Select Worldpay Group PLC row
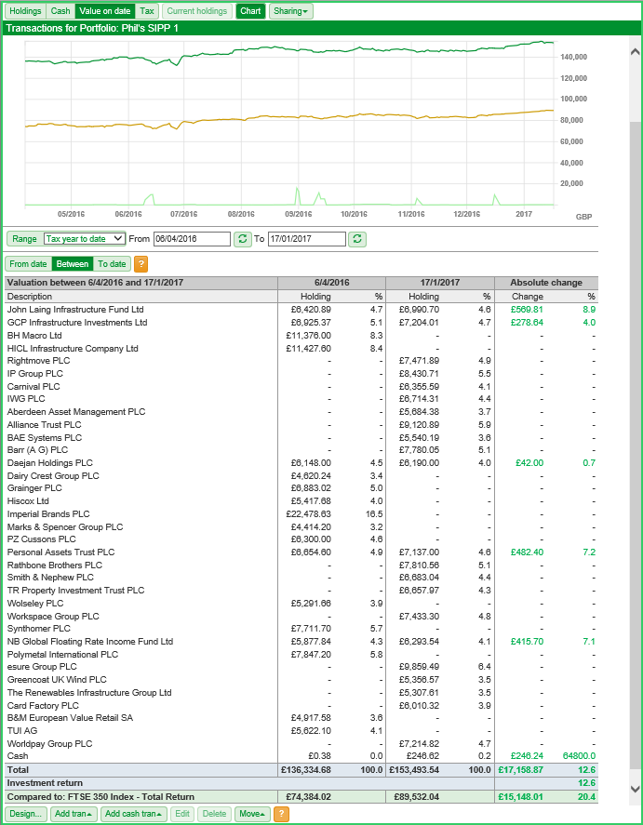The height and width of the screenshot is (825, 643). click(301, 743)
